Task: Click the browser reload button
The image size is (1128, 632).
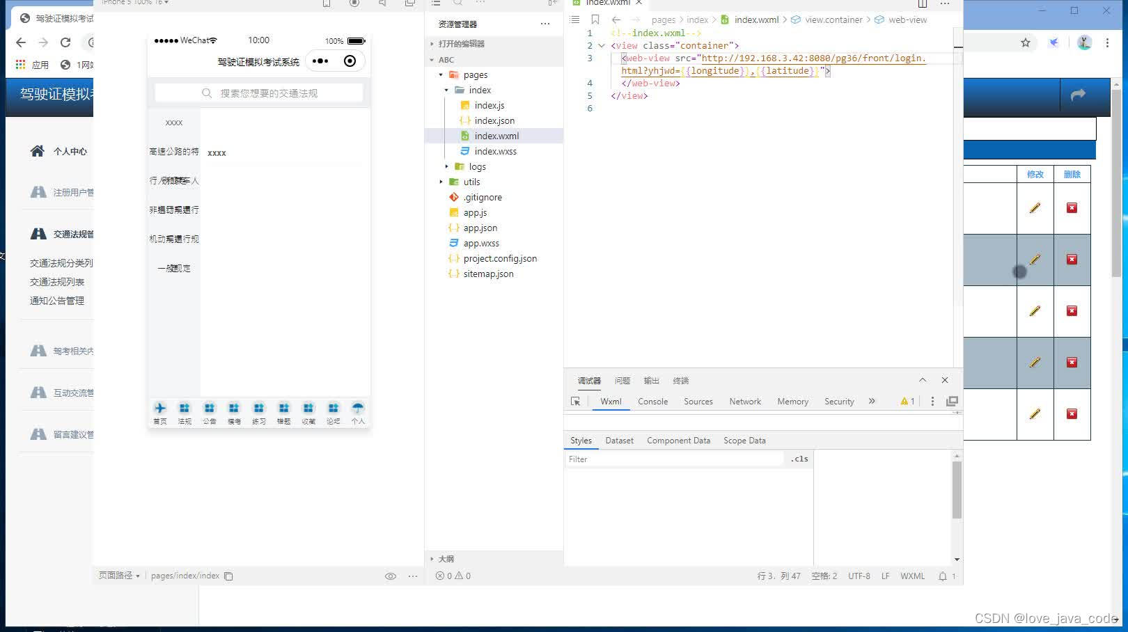Action: point(65,42)
